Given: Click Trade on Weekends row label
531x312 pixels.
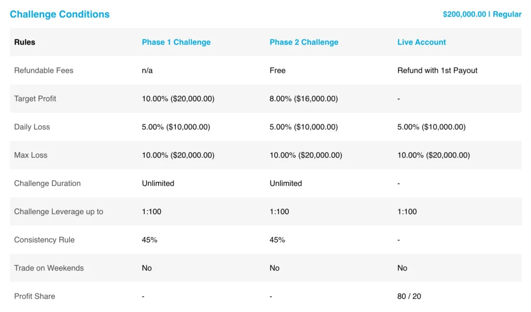Looking at the screenshot, I should pyautogui.click(x=49, y=268).
